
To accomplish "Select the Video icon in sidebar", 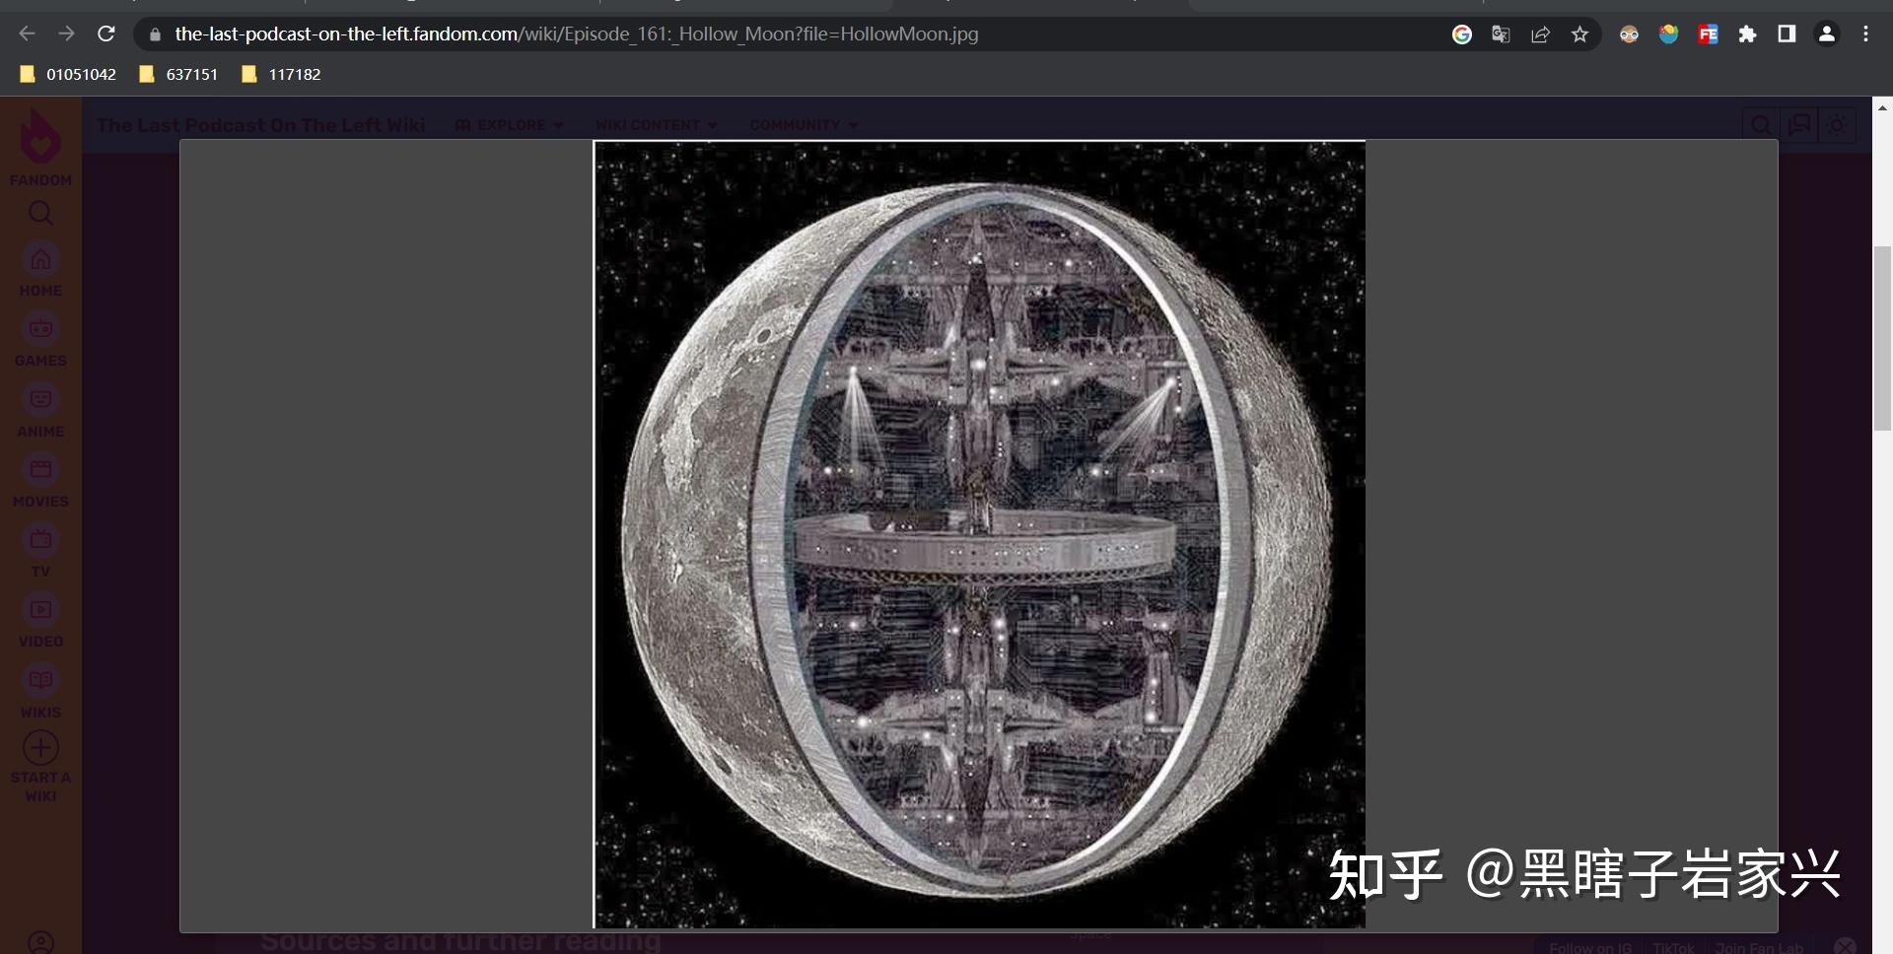I will 40,609.
